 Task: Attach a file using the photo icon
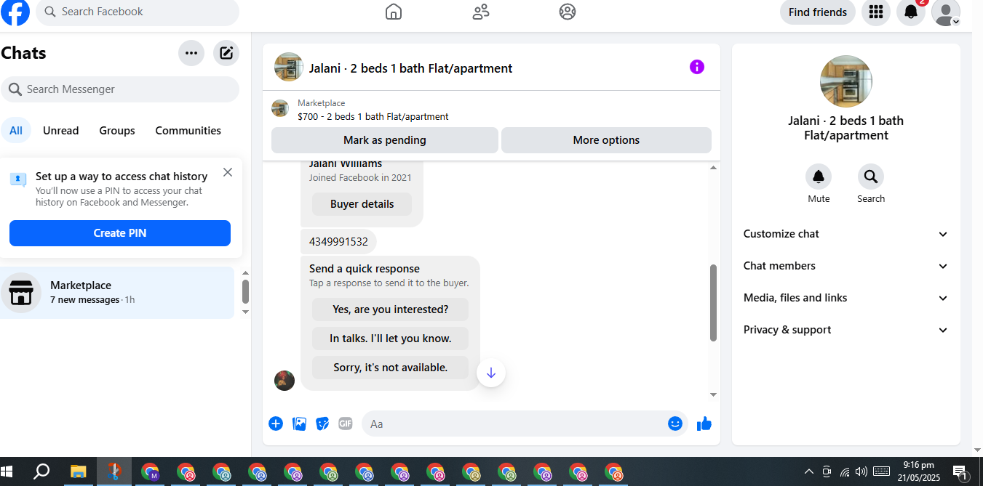point(299,424)
